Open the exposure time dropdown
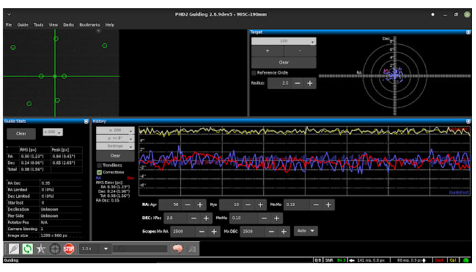Image resolution: width=476 pixels, height=272 pixels. click(96, 249)
